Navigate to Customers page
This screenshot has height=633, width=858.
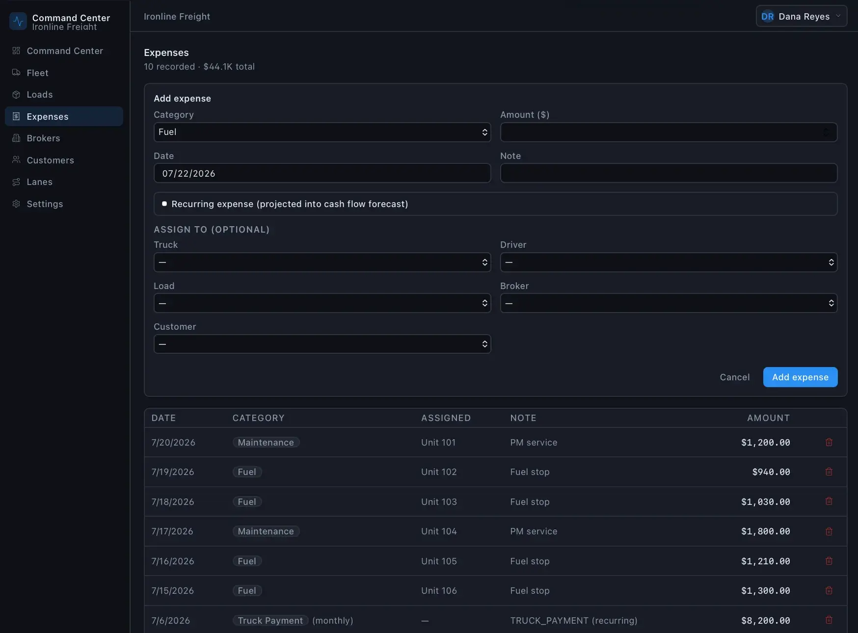click(64, 160)
